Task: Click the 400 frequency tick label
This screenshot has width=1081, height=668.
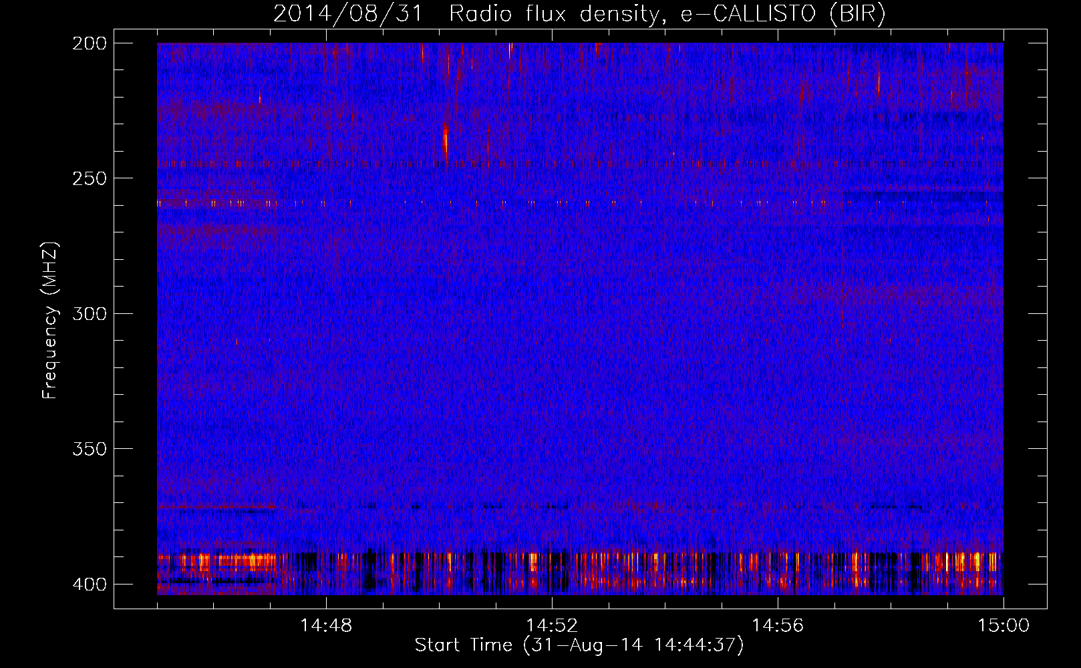Action: pos(90,584)
